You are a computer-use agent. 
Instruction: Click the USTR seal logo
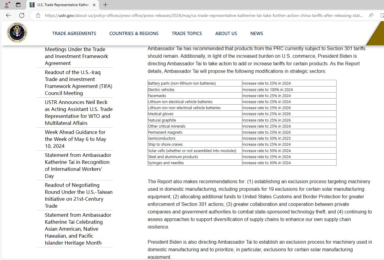coord(17,33)
